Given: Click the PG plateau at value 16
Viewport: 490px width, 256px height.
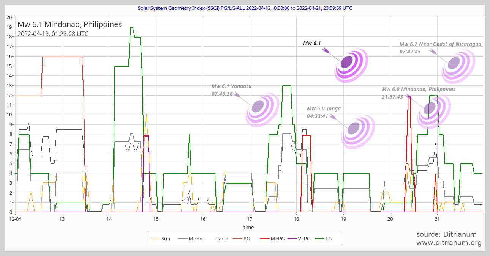Looking at the screenshot, I should [62, 57].
